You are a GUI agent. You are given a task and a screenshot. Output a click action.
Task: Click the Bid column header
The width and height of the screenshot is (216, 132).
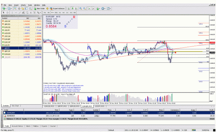tap(24, 18)
